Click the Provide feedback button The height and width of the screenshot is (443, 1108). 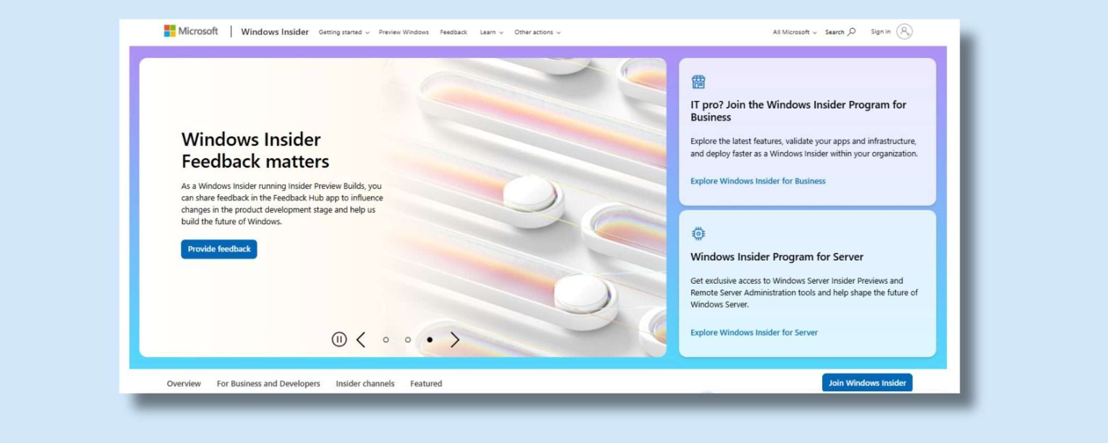point(219,249)
